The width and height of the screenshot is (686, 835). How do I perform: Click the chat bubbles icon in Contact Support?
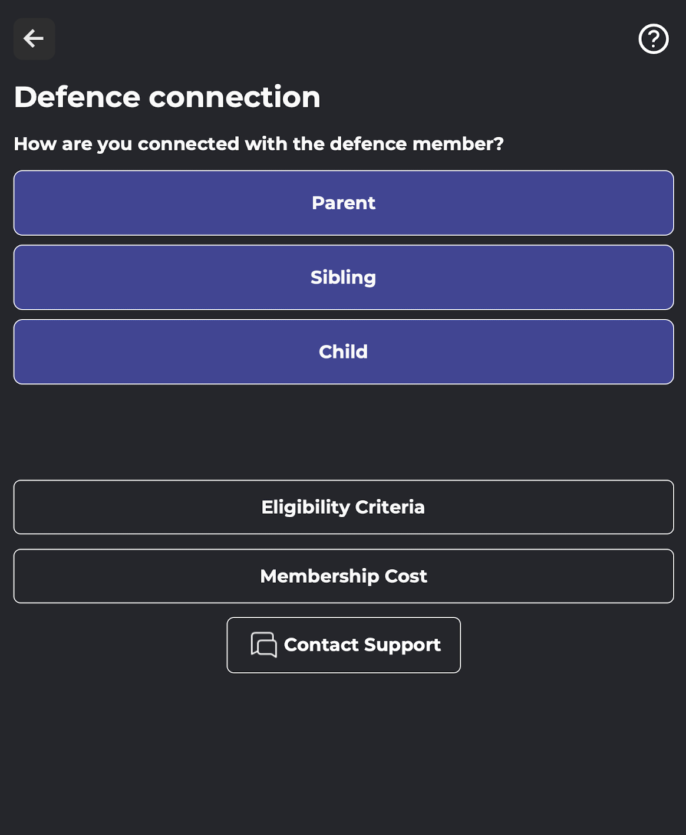pyautogui.click(x=263, y=645)
